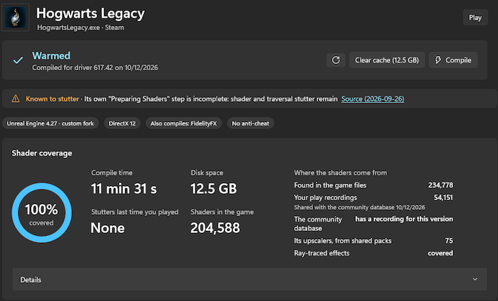
Task: Launch the game with the Play button
Action: [475, 18]
